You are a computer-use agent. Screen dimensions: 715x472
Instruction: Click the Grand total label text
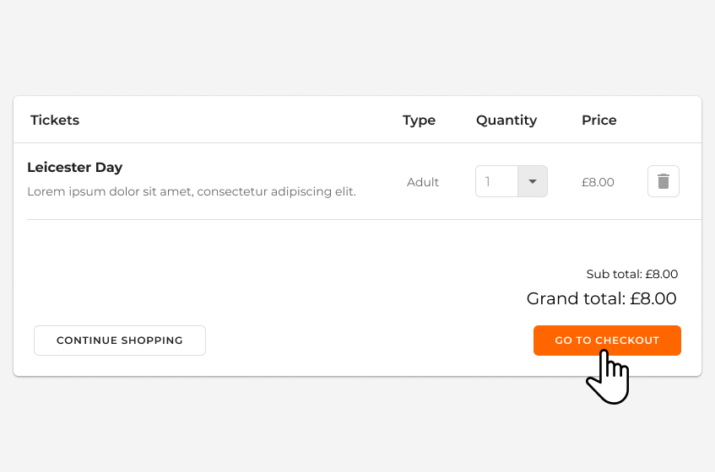(577, 298)
